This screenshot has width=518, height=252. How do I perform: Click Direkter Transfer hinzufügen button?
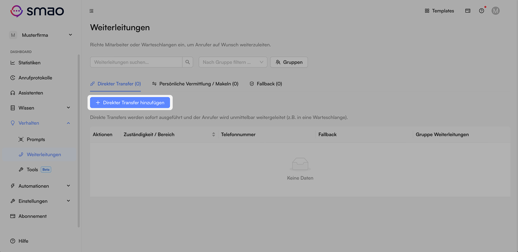(x=130, y=103)
